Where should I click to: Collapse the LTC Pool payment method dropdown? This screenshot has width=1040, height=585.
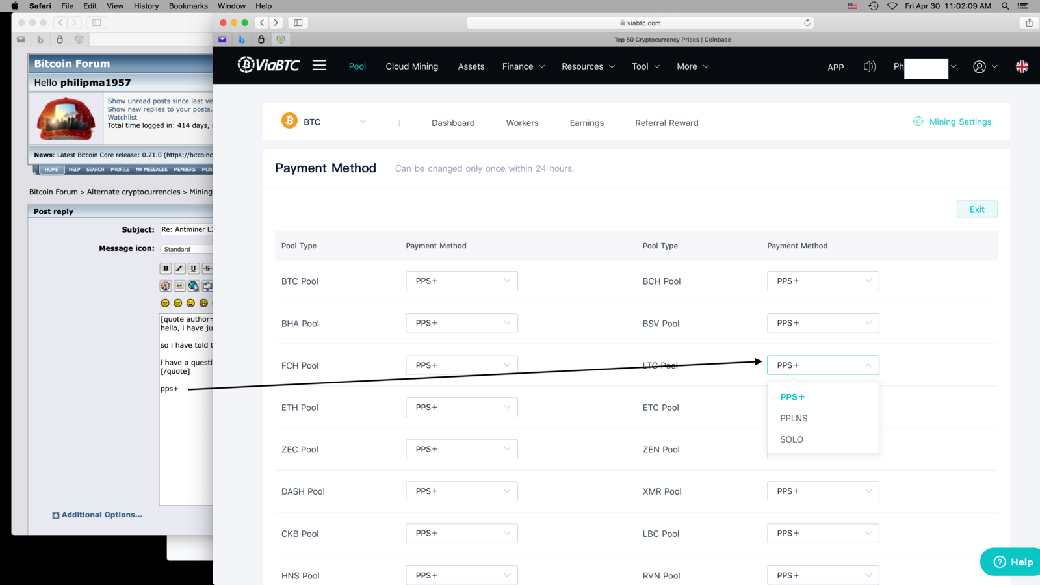823,365
